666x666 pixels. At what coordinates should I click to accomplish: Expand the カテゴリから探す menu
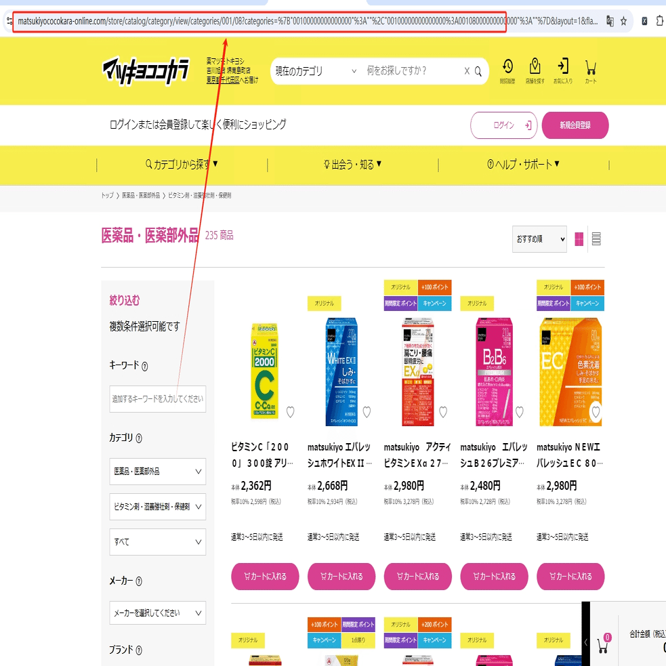click(x=182, y=165)
